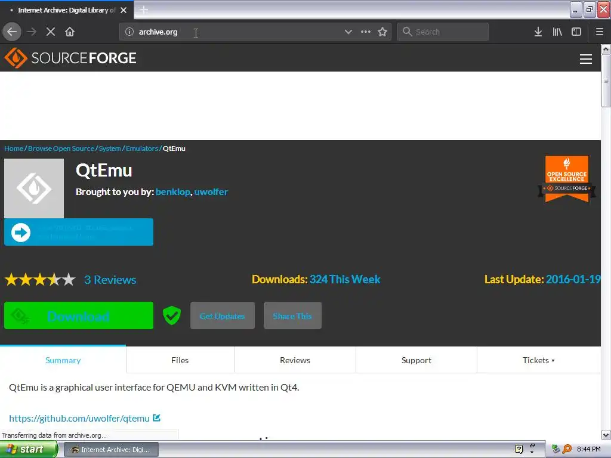Bookmark this page with the star icon
The image size is (611, 458).
click(x=382, y=32)
